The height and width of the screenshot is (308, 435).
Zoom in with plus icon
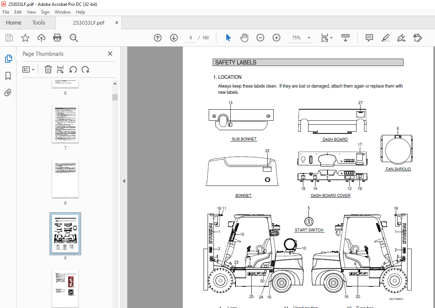(x=276, y=38)
